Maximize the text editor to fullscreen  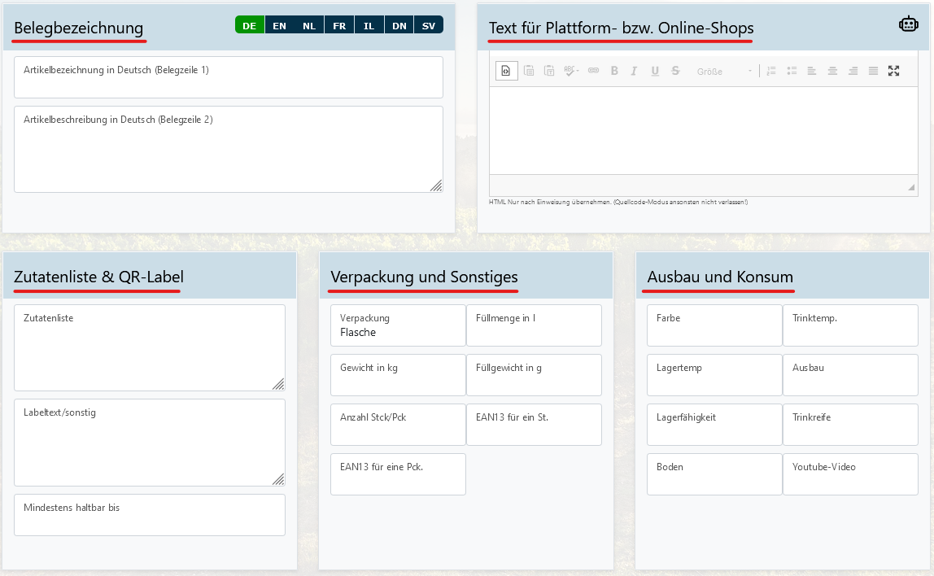point(893,71)
